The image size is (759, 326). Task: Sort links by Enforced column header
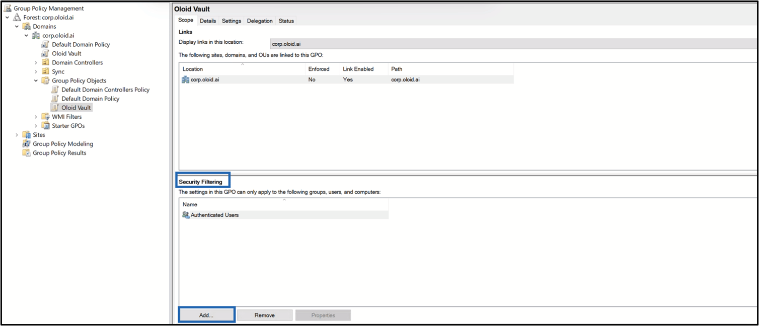point(323,69)
